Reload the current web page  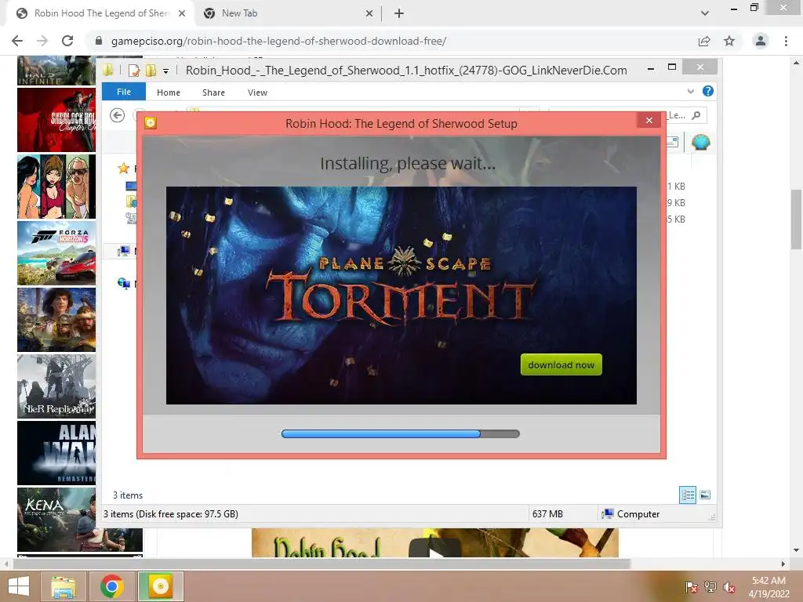tap(67, 41)
